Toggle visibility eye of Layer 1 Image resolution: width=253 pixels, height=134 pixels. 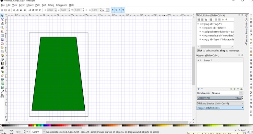point(198,60)
